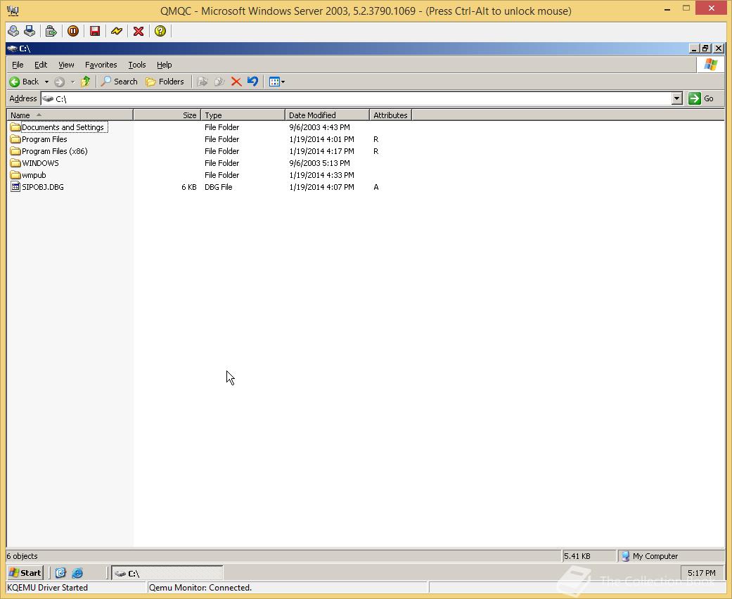
Task: Restore the inner C:\ Explorer window
Action: (705, 48)
